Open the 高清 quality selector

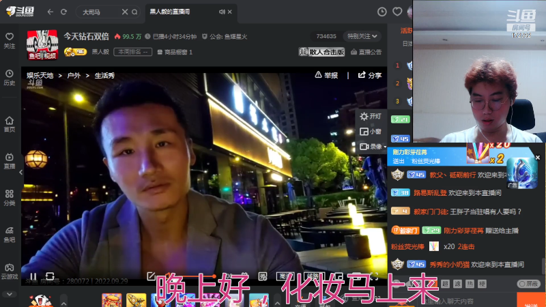(285, 276)
